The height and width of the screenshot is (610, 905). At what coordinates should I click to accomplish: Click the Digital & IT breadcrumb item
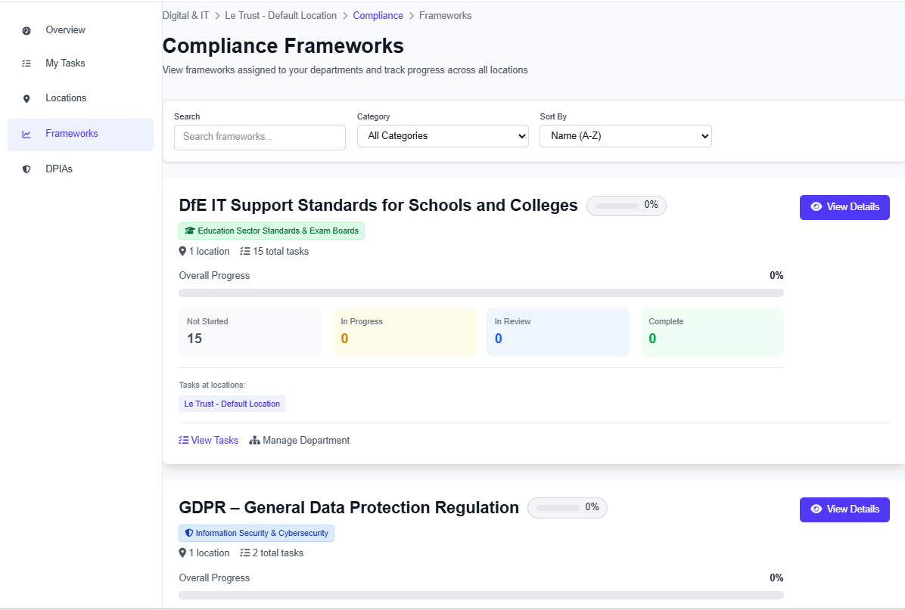coord(185,15)
